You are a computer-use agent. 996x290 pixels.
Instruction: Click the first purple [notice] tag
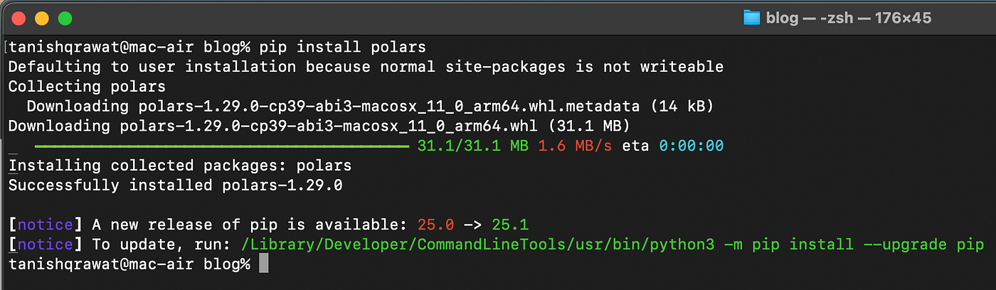(x=46, y=225)
